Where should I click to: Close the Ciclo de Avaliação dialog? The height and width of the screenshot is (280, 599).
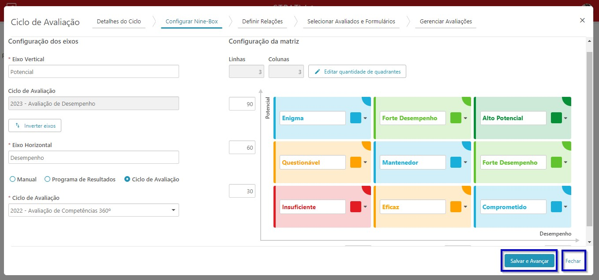pyautogui.click(x=582, y=20)
